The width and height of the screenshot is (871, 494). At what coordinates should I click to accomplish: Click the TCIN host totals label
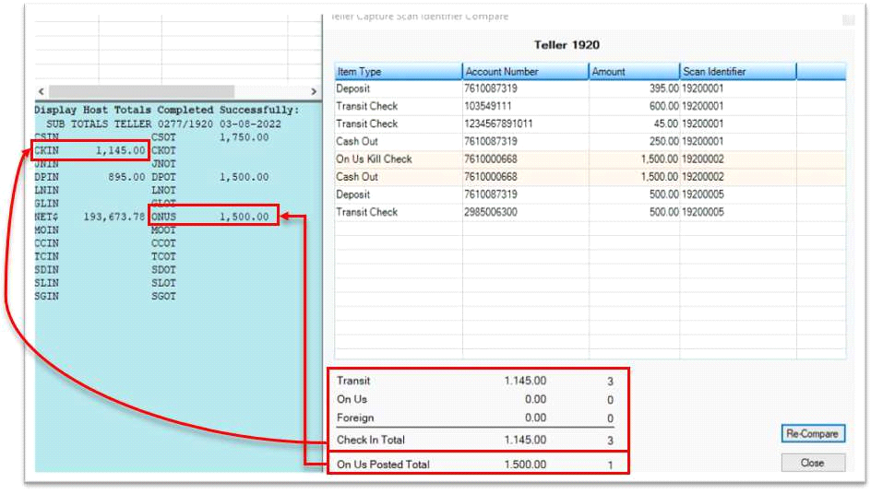(x=47, y=256)
